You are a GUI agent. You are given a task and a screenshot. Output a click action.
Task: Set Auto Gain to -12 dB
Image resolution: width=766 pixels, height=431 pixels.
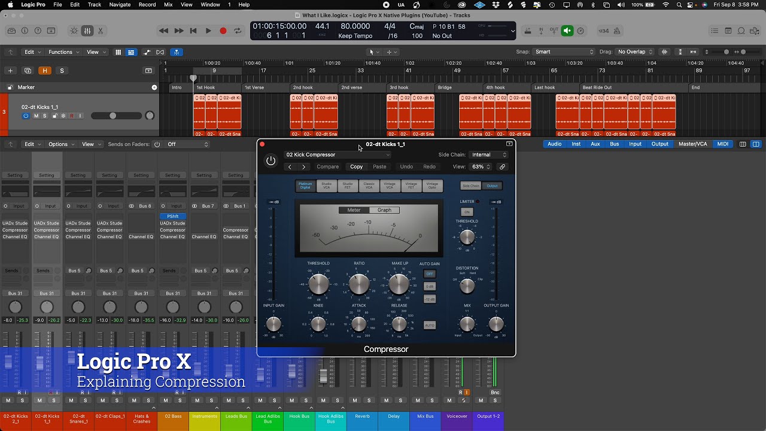[x=429, y=299]
